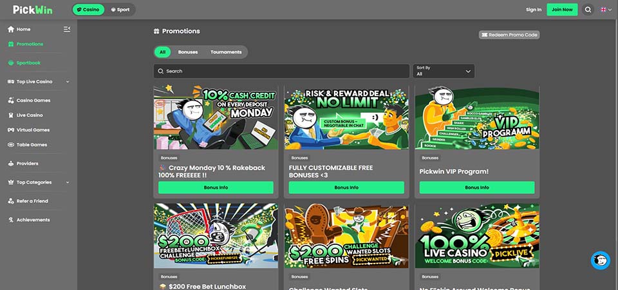Click the Sportbook ball icon

11,63
